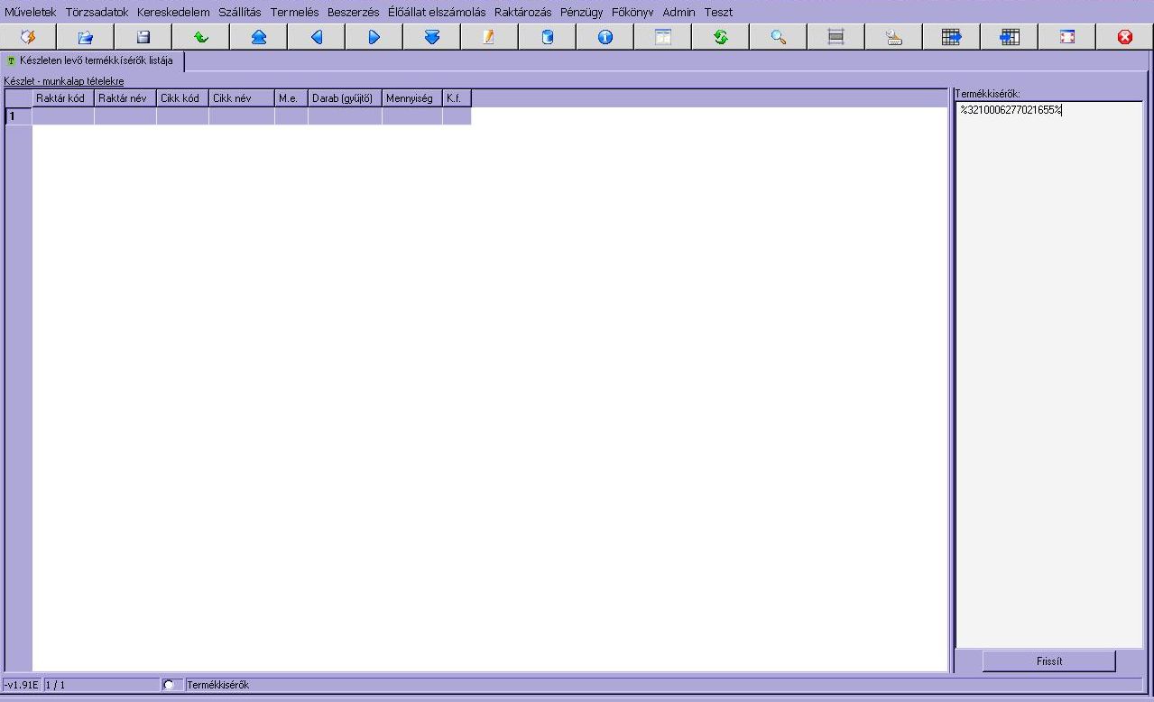Open the Pénzügy menu

click(581, 13)
